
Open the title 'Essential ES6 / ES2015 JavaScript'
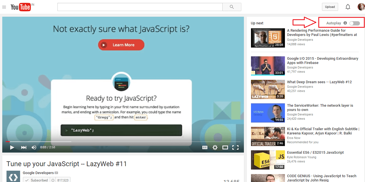pyautogui.click(x=315, y=153)
